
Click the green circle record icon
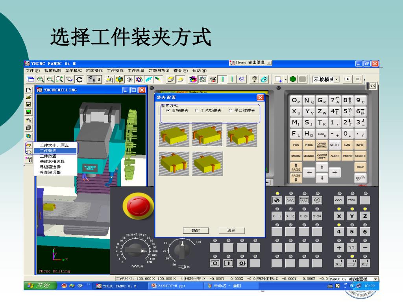pos(293,79)
